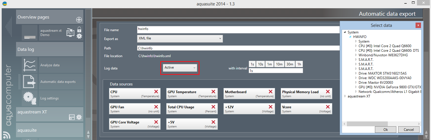Click the aquasuite app icon in title bar
The height and width of the screenshot is (140, 431).
[4, 4]
